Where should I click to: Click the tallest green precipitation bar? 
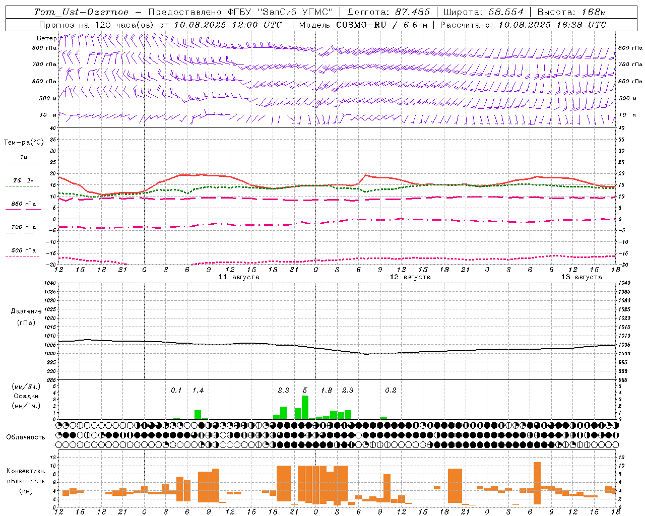click(x=305, y=408)
